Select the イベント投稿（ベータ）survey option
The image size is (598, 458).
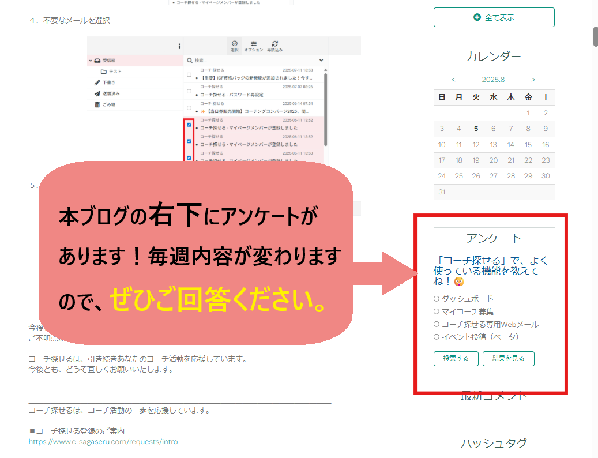tap(437, 337)
